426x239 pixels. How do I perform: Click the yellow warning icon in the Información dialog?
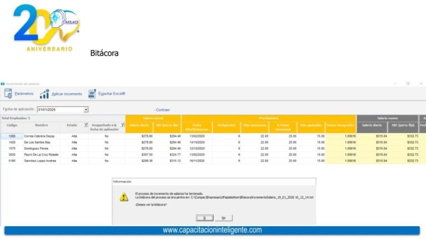pos(124,197)
